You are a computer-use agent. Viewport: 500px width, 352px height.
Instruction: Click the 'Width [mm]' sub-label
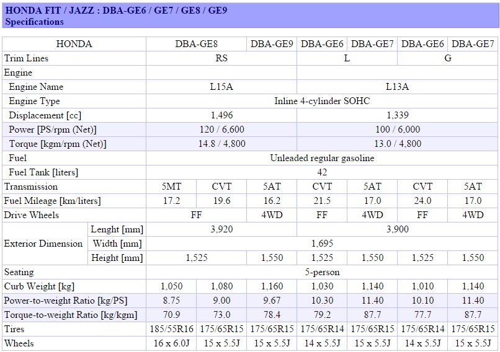click(117, 244)
